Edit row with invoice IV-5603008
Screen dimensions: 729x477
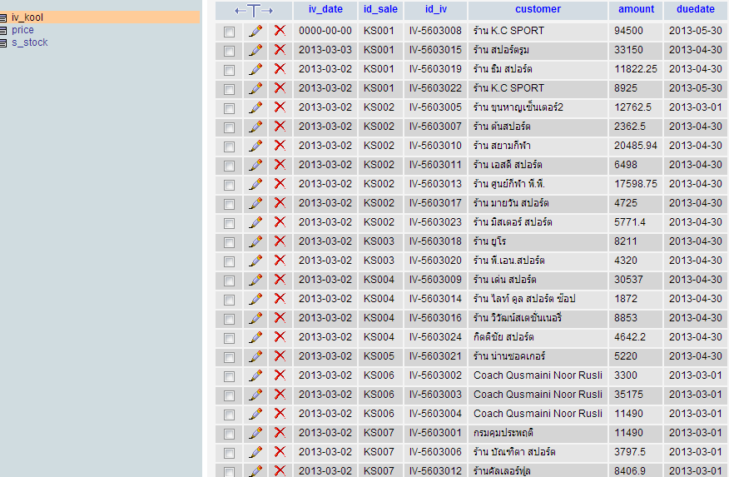point(255,31)
